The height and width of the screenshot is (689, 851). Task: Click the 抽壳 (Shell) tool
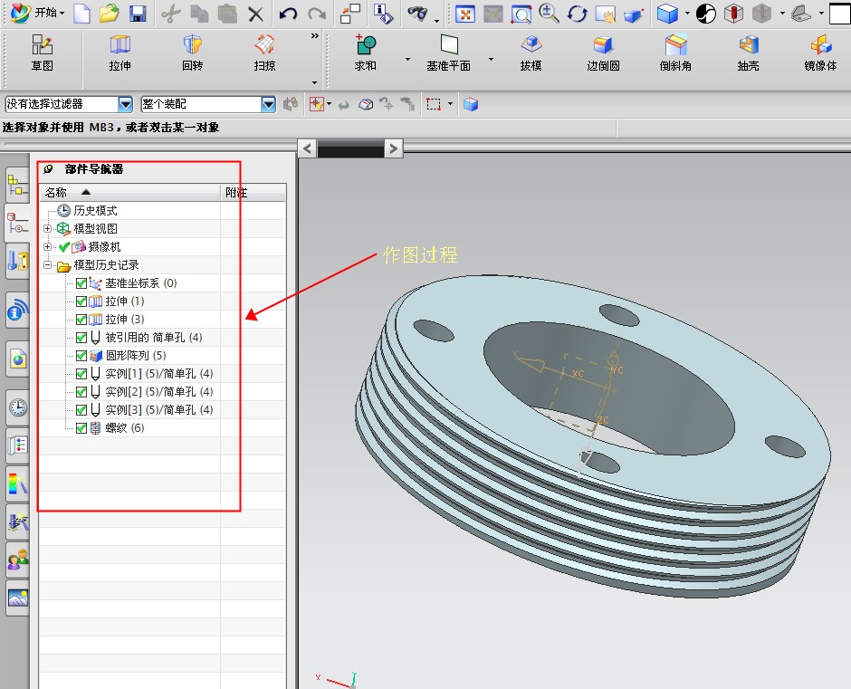point(748,53)
